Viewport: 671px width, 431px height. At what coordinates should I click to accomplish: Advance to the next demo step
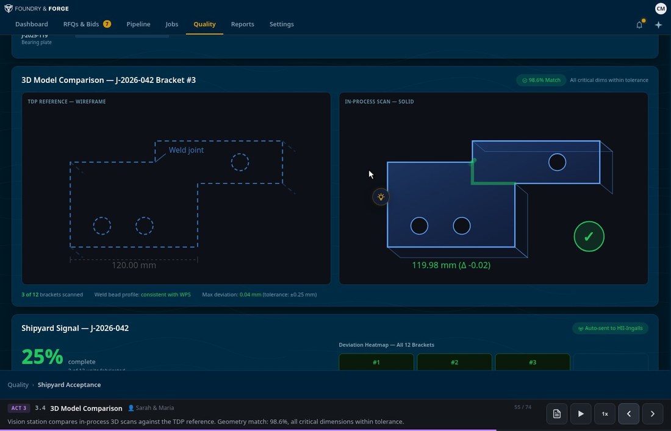pos(652,413)
